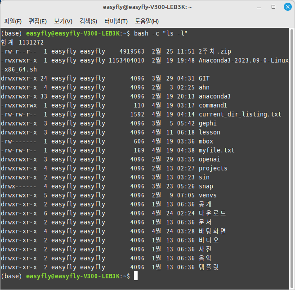Viewport: 295px width, 290px height.
Task: Click the time 07:05 in the venvs row
Action: (x=186, y=195)
